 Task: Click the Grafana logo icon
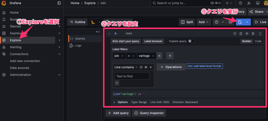tap(4, 3)
